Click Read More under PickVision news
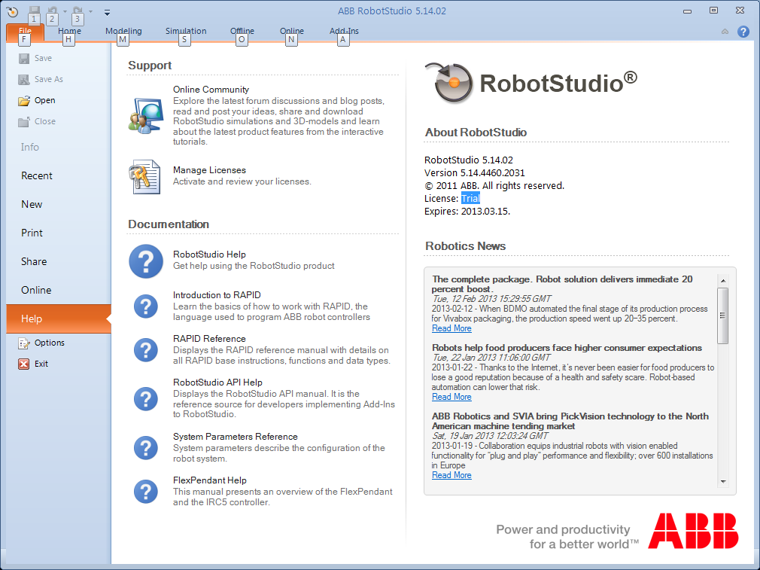 [451, 475]
